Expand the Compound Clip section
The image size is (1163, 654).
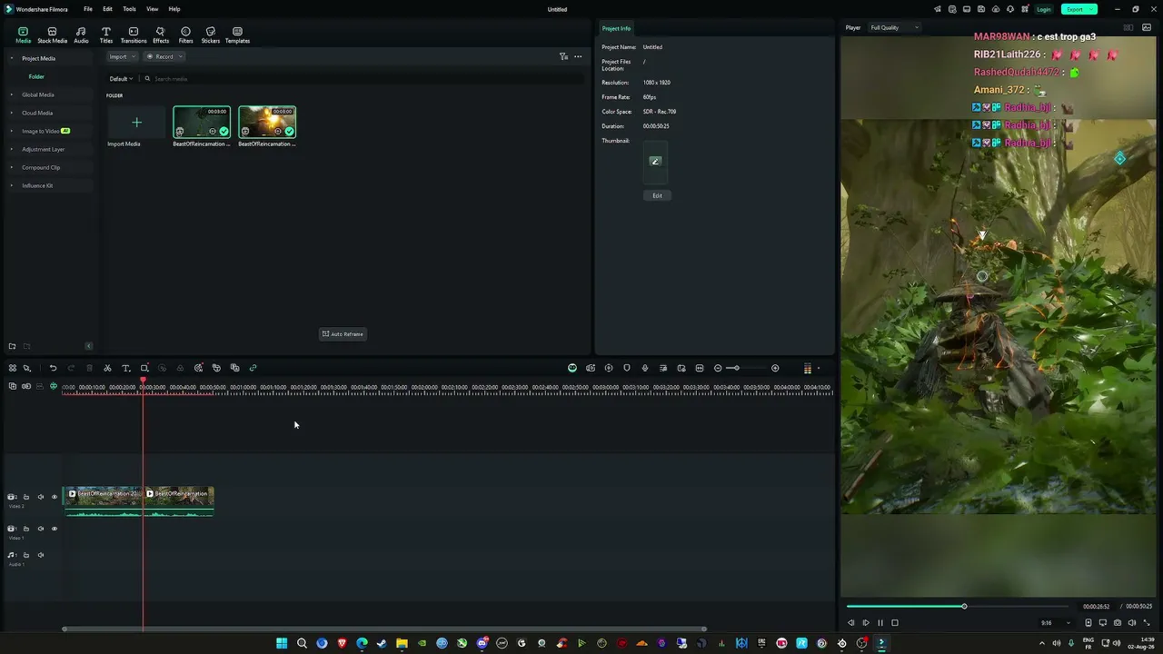12,167
